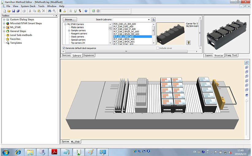252x156 pixels.
Task: Click the labware panel horizontal scrollbar
Action: click(x=126, y=51)
